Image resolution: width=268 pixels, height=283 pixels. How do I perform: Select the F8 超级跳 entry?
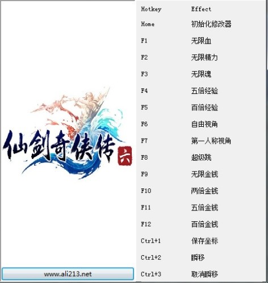pyautogui.click(x=201, y=157)
